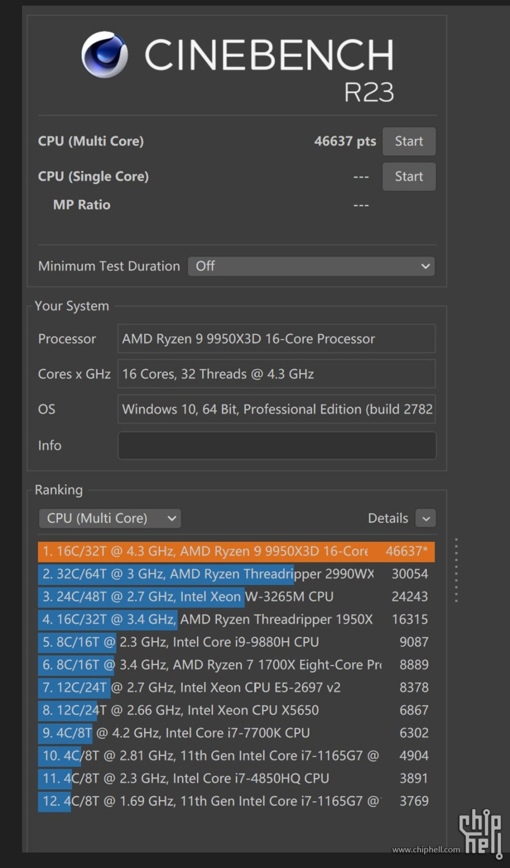Image resolution: width=510 pixels, height=868 pixels.
Task: Click the Cinebench sphere logo icon
Action: point(105,55)
